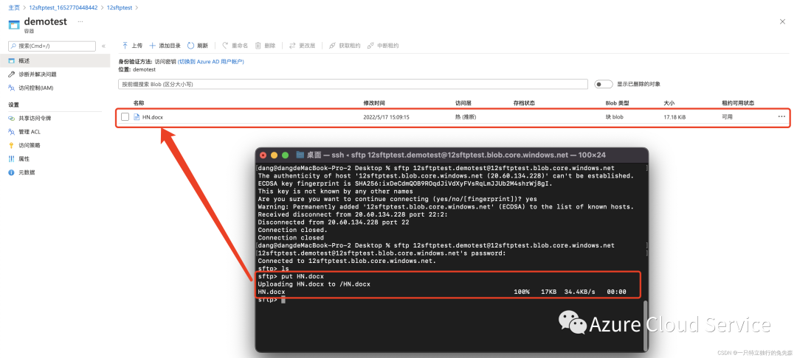Click the key icon for 访问策略

[x=12, y=145]
